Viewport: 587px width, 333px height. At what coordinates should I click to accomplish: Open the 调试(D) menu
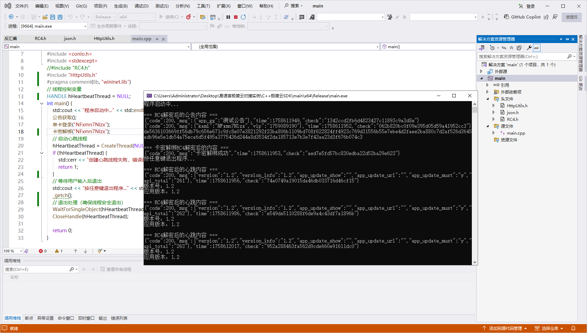(x=141, y=6)
